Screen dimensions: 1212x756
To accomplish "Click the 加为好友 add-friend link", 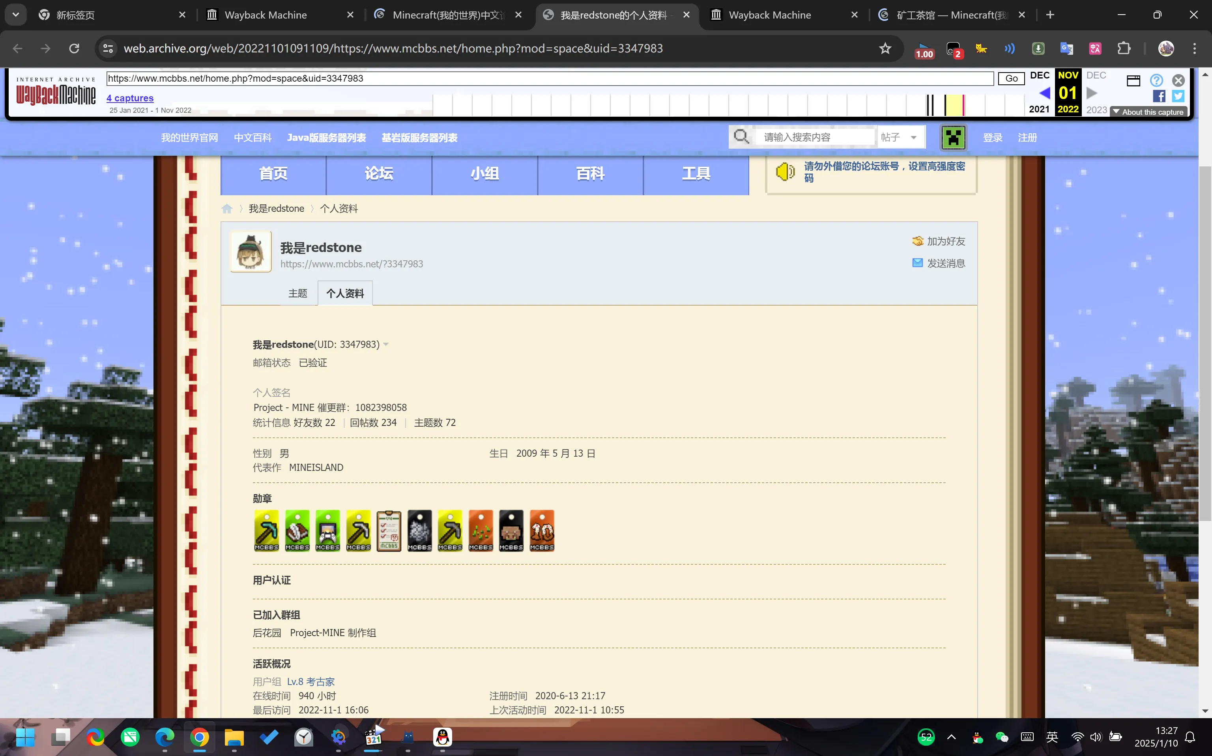I will (938, 241).
